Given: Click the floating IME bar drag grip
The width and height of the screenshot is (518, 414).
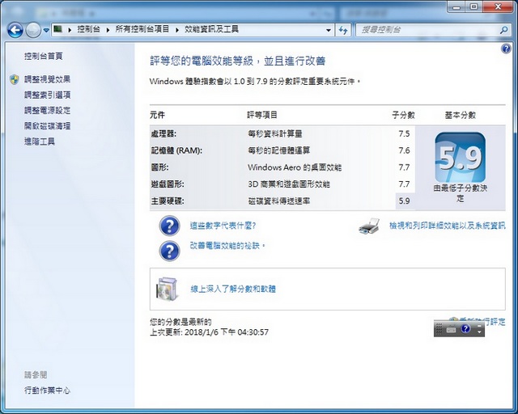Looking at the screenshot, I should pos(439,329).
